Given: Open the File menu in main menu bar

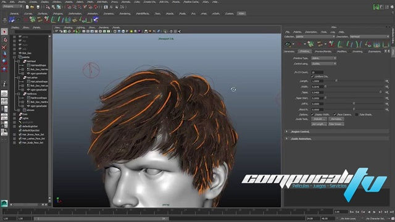Looking at the screenshot, I should tap(4, 2).
